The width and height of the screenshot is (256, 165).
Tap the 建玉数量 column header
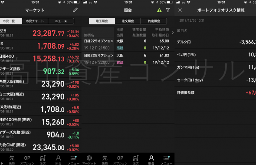pos(139,30)
